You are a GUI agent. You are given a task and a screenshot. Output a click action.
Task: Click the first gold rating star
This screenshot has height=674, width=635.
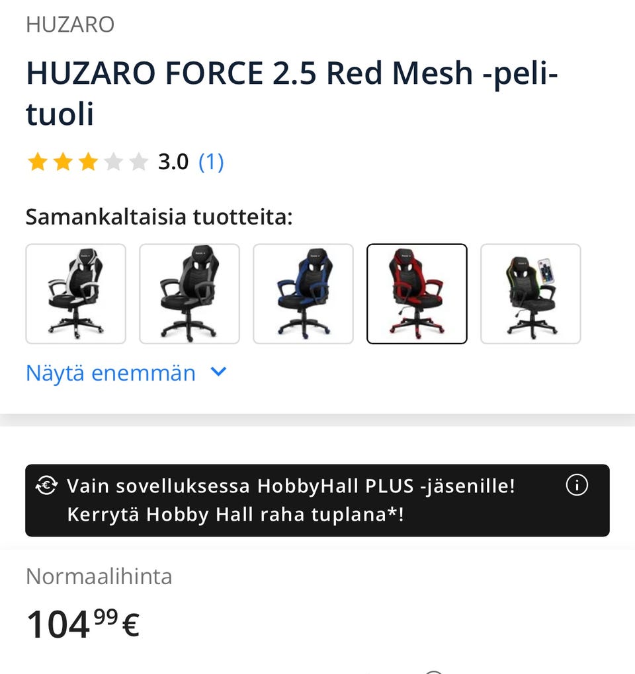pos(38,162)
